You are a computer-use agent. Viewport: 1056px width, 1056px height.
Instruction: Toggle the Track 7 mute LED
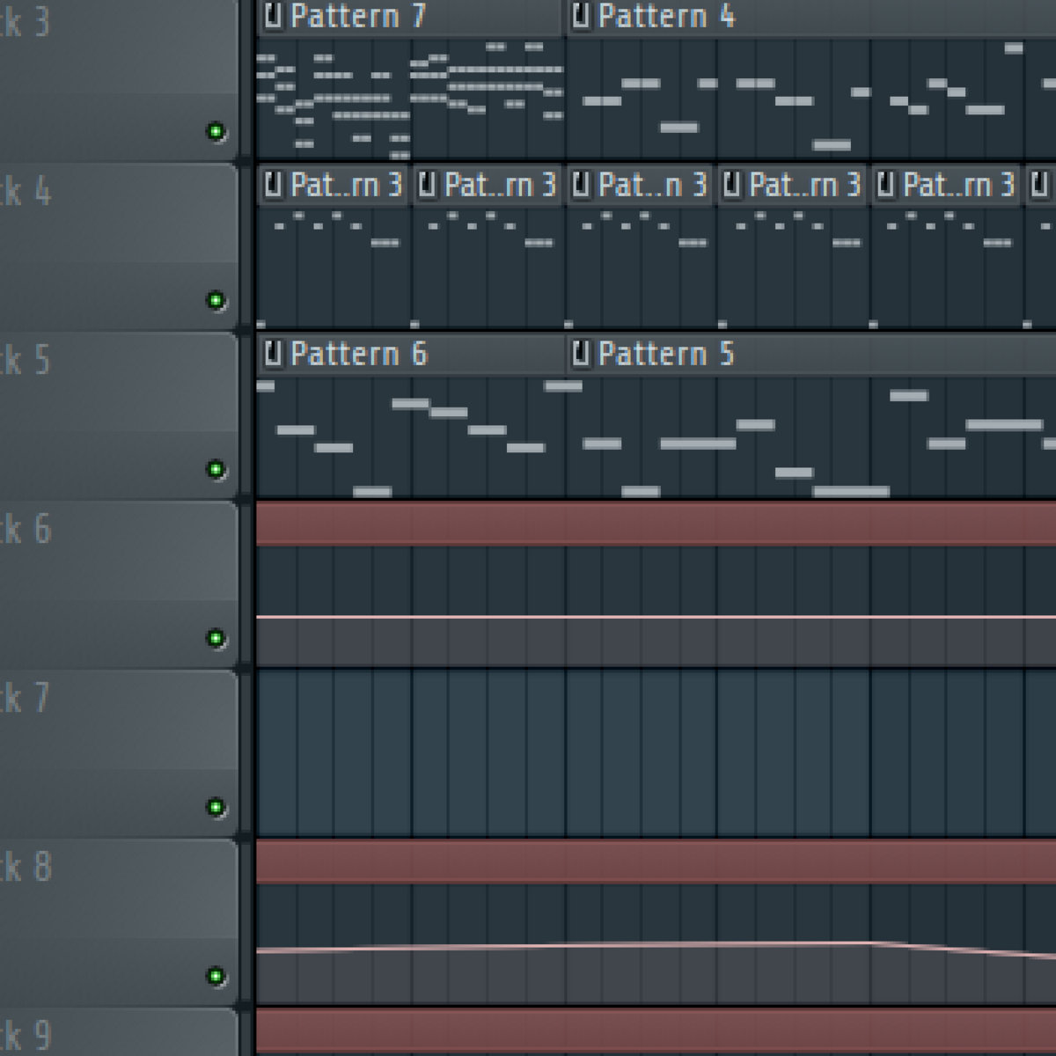point(216,807)
